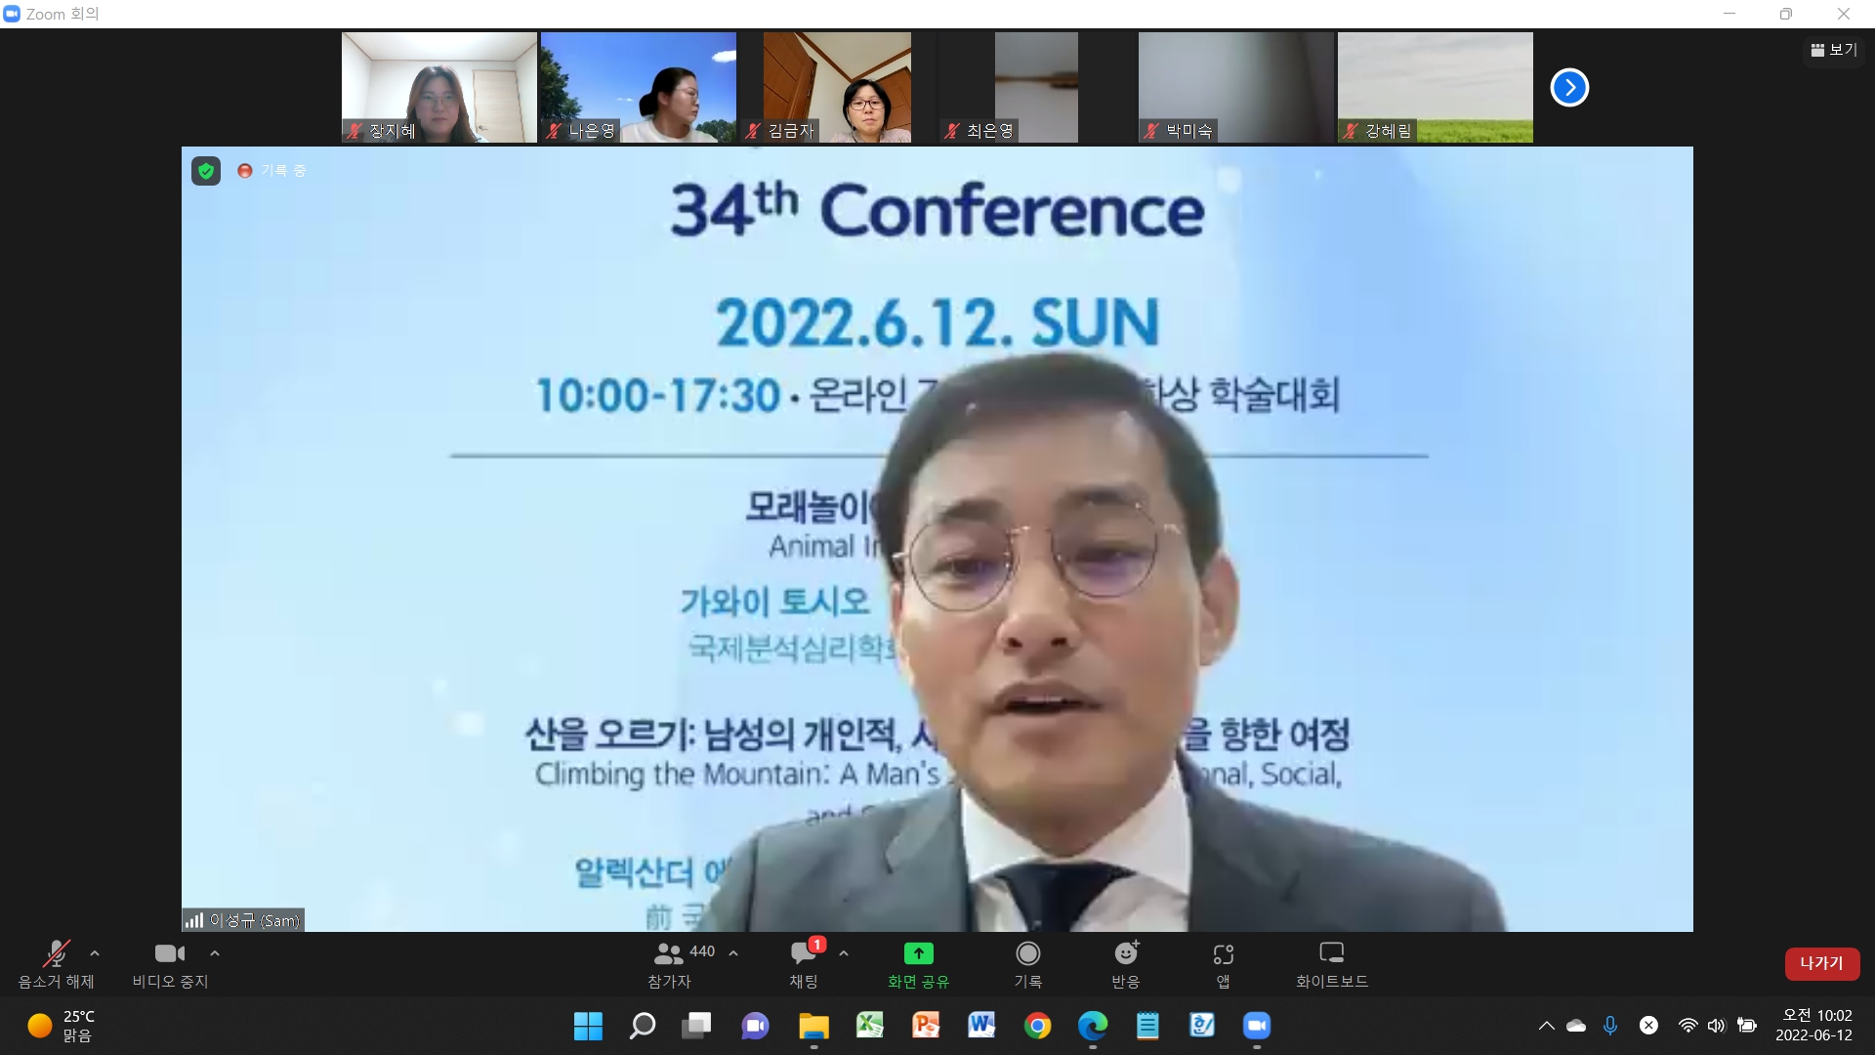Select 나은영 participant video thumbnail
Screen dimensions: 1875x1055
(x=639, y=88)
